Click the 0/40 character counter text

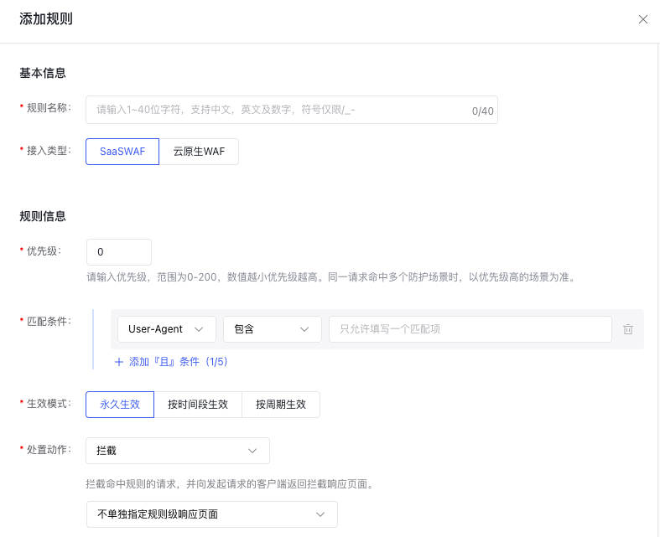[x=483, y=111]
